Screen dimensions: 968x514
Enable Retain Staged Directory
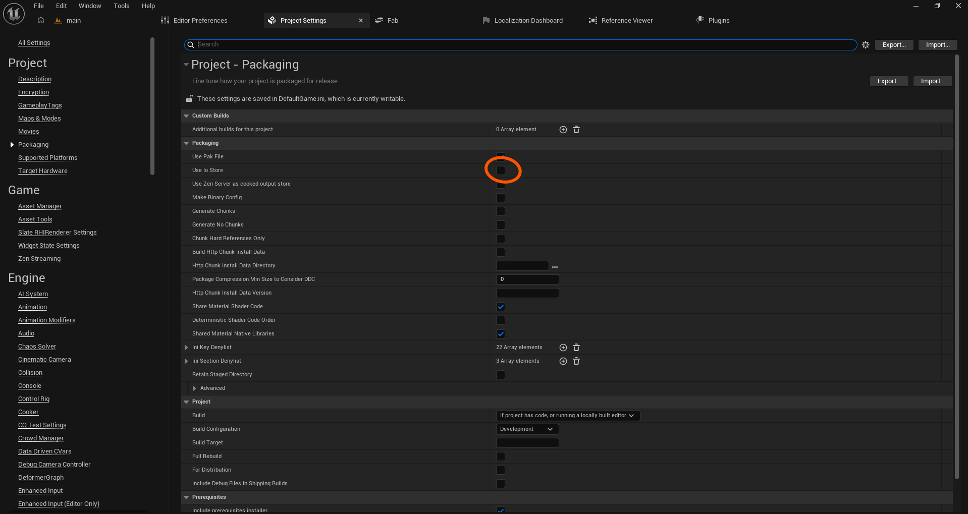click(501, 375)
